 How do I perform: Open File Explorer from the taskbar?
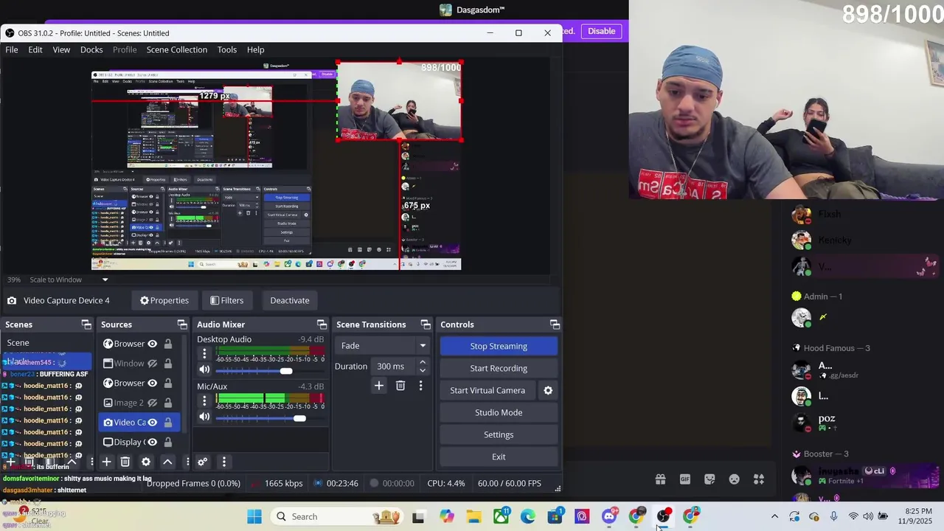(x=473, y=516)
